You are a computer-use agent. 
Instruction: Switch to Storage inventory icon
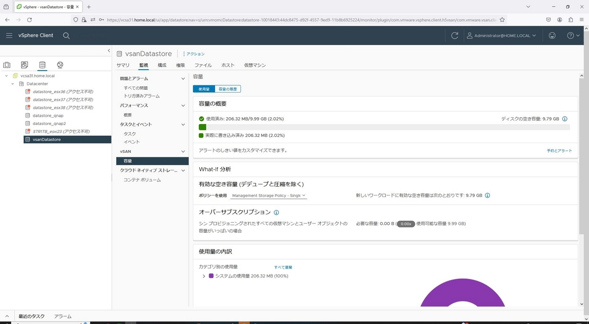42,65
